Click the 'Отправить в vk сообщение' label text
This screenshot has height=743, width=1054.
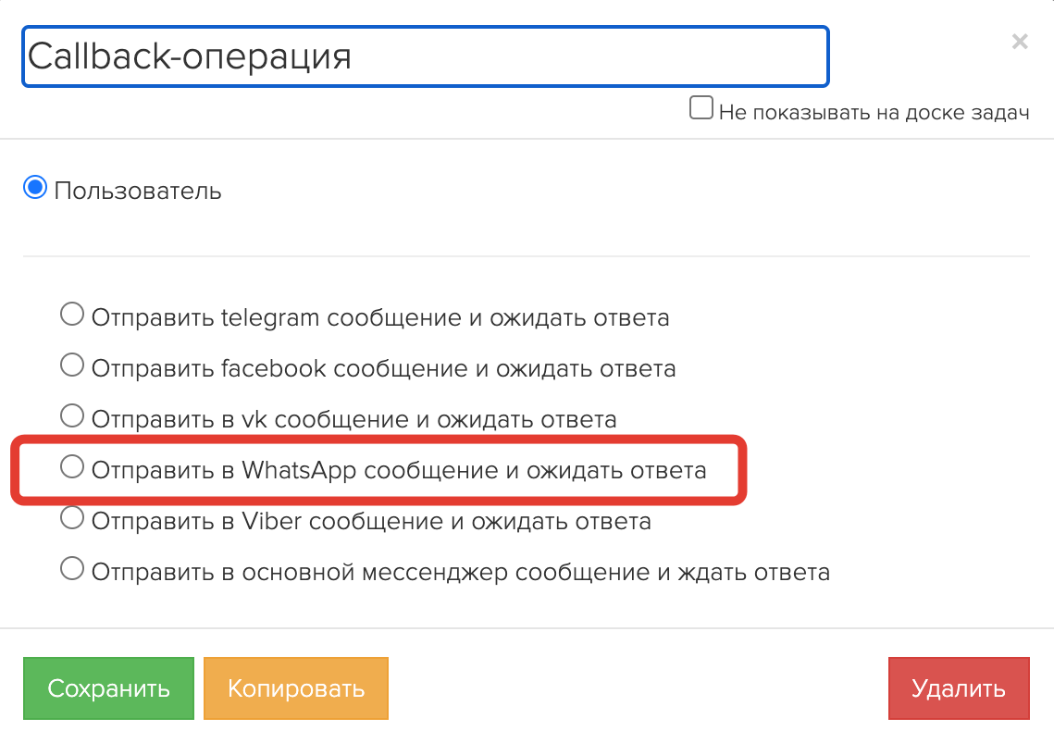coord(353,420)
